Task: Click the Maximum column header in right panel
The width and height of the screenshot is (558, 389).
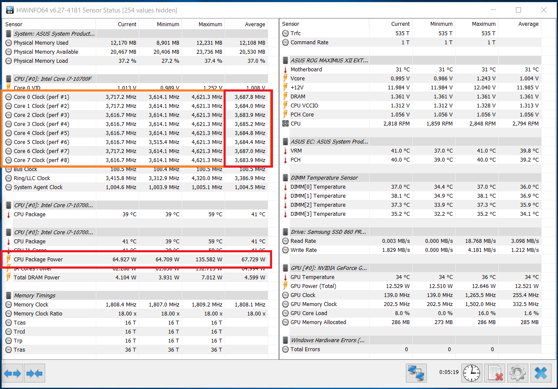Action: point(476,24)
